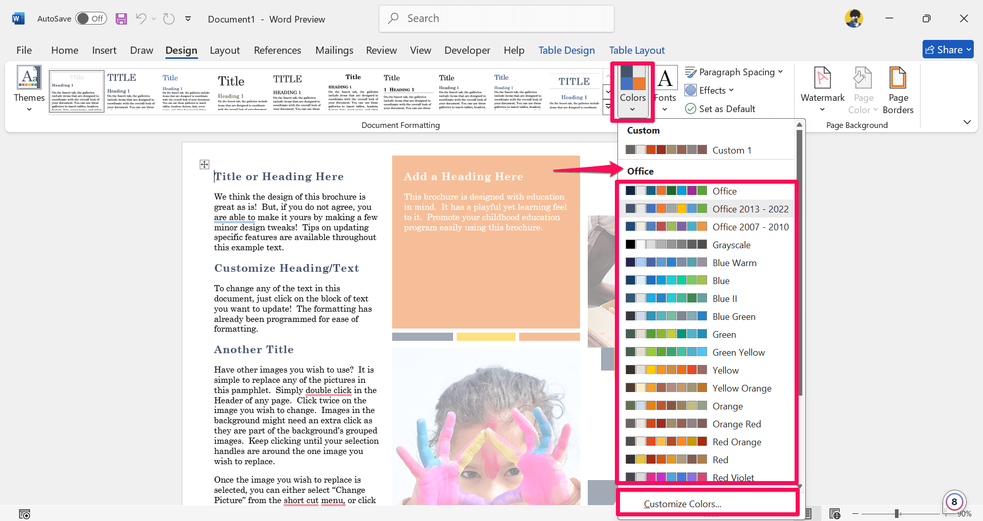Click Set as Default
The height and width of the screenshot is (521, 983).
pos(720,109)
